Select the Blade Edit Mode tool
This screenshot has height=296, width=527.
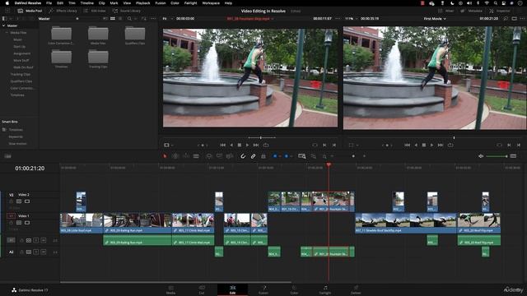[196, 156]
